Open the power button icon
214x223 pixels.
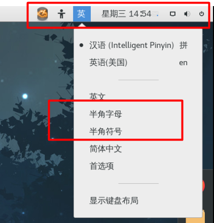201,14
